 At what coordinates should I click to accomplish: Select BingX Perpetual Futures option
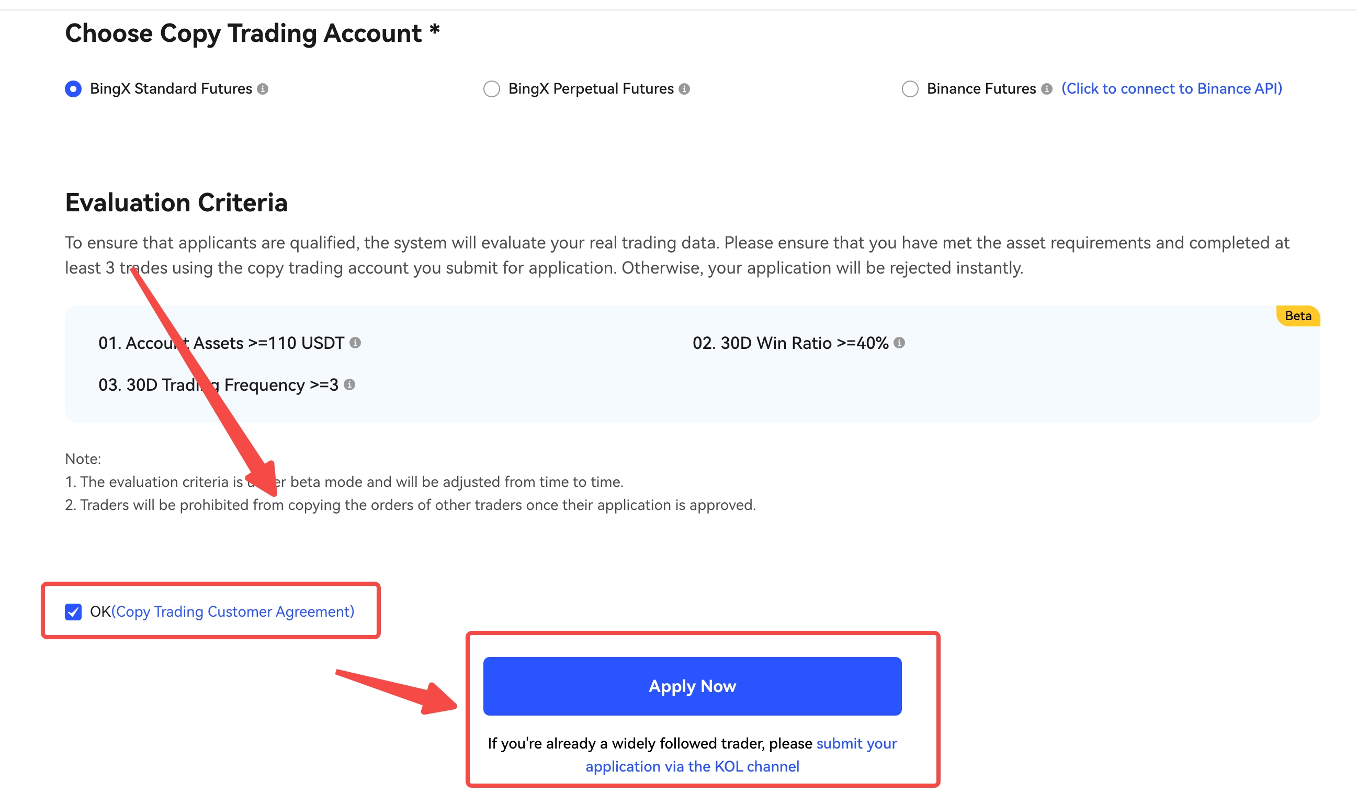491,88
